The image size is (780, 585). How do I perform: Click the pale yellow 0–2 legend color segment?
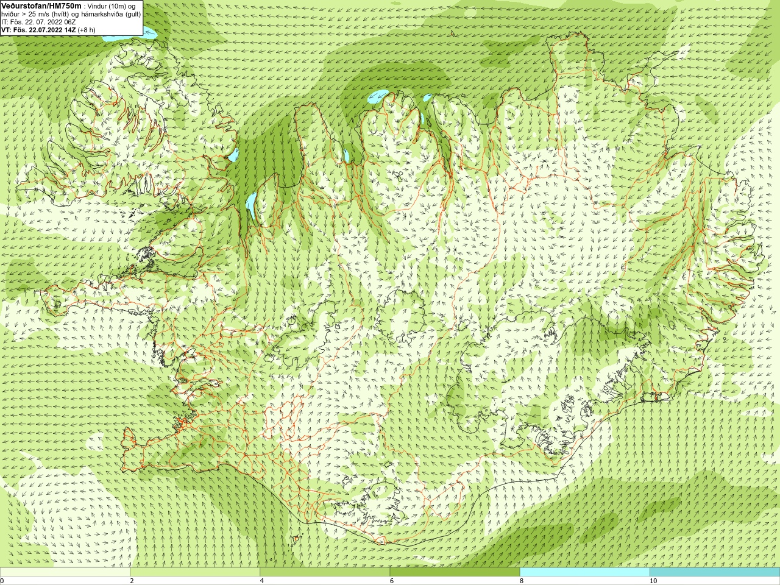click(65, 572)
